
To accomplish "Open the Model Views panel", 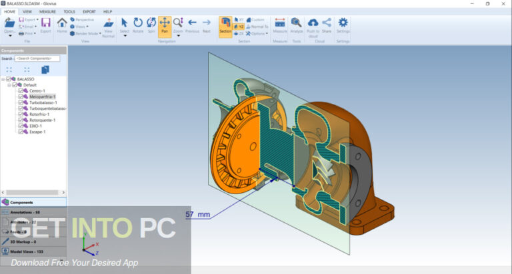I will [x=33, y=251].
